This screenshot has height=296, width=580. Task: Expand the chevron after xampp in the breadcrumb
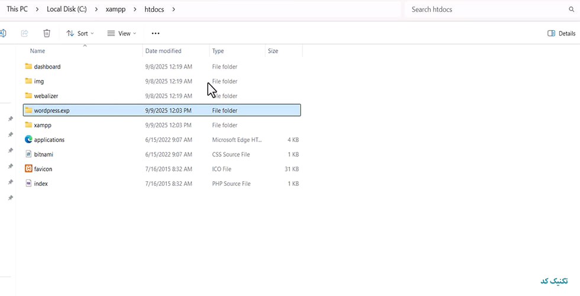[x=135, y=9]
